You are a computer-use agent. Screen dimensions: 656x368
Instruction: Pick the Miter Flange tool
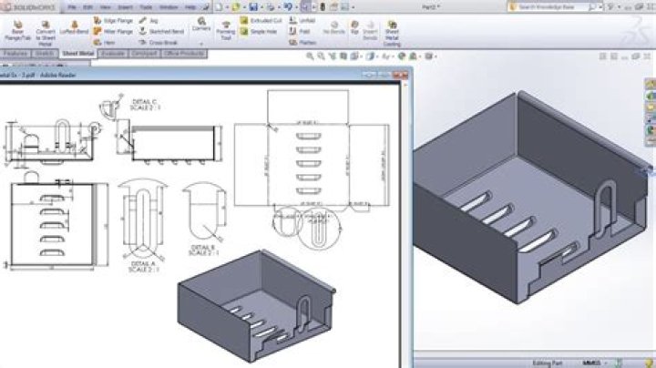tap(113, 31)
